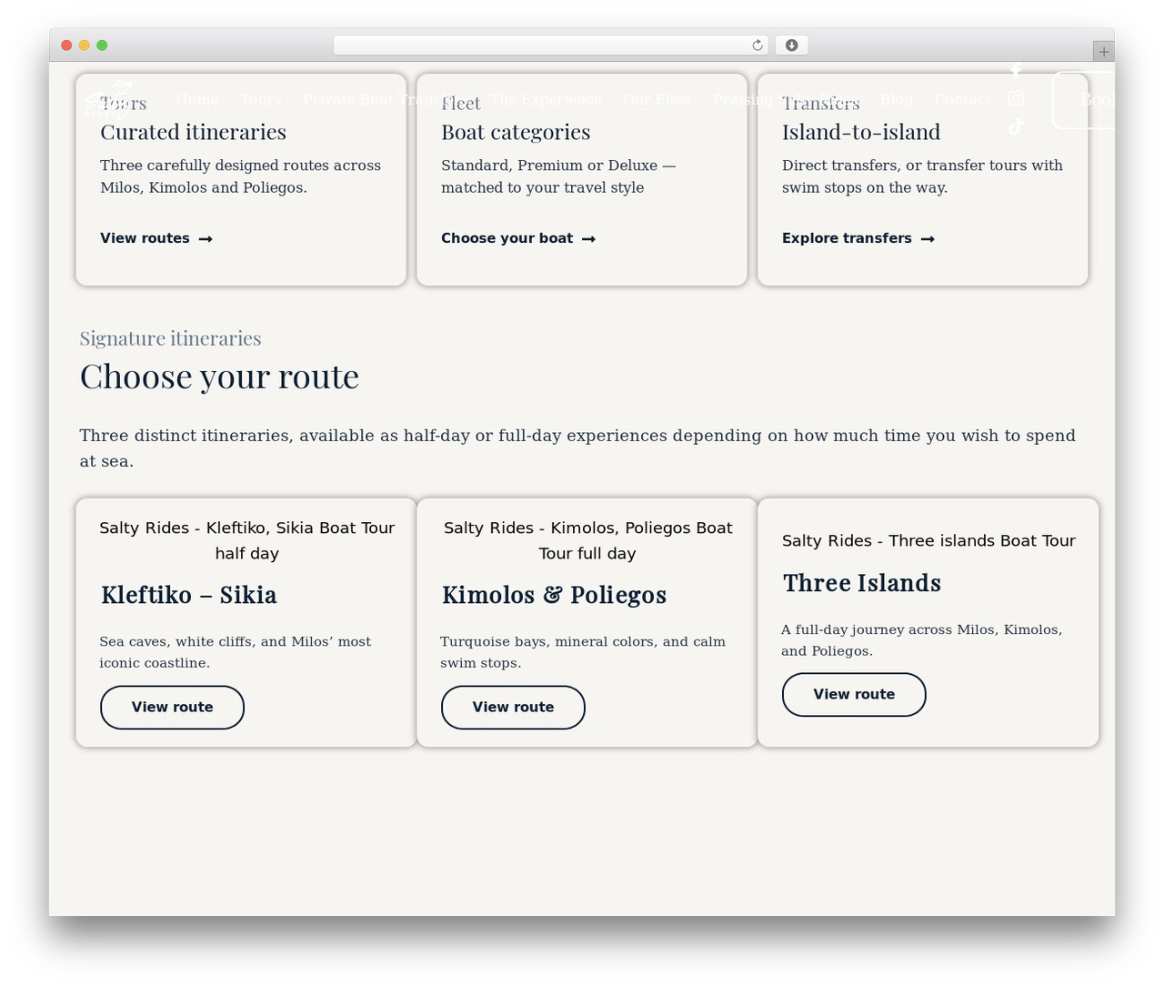Open the Contact navigation link
The height and width of the screenshot is (986, 1164).
tap(962, 99)
